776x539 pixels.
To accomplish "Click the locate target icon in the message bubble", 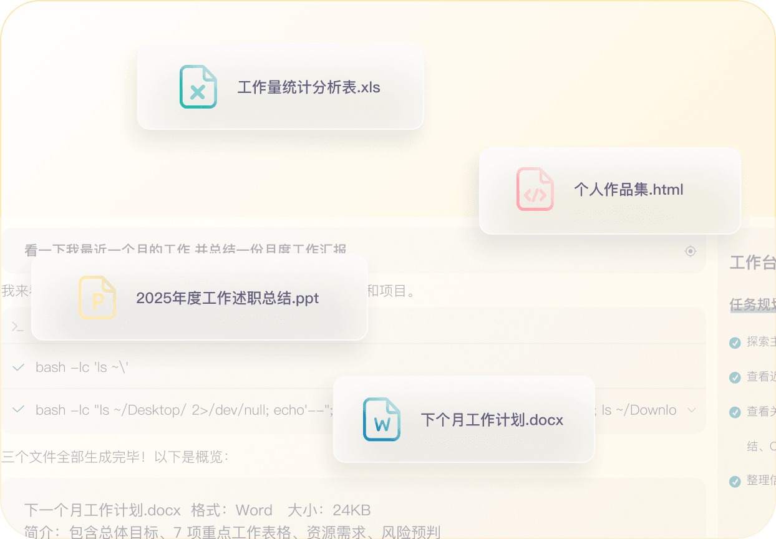I will click(691, 251).
